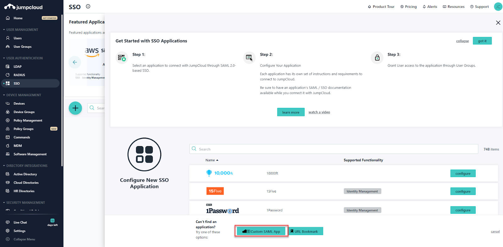Screen dimensions: 503x247
Task: Open the SSO info icon
Action: pyautogui.click(x=88, y=6)
